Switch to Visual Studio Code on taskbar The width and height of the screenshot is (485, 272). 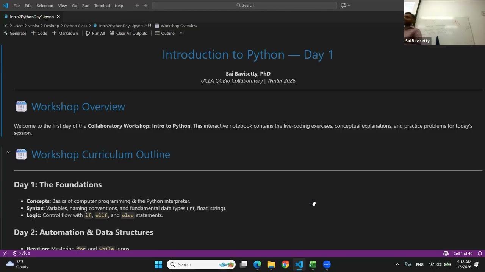(299, 264)
